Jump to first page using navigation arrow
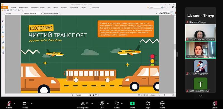The width and height of the screenshot is (223, 109). tap(72, 95)
